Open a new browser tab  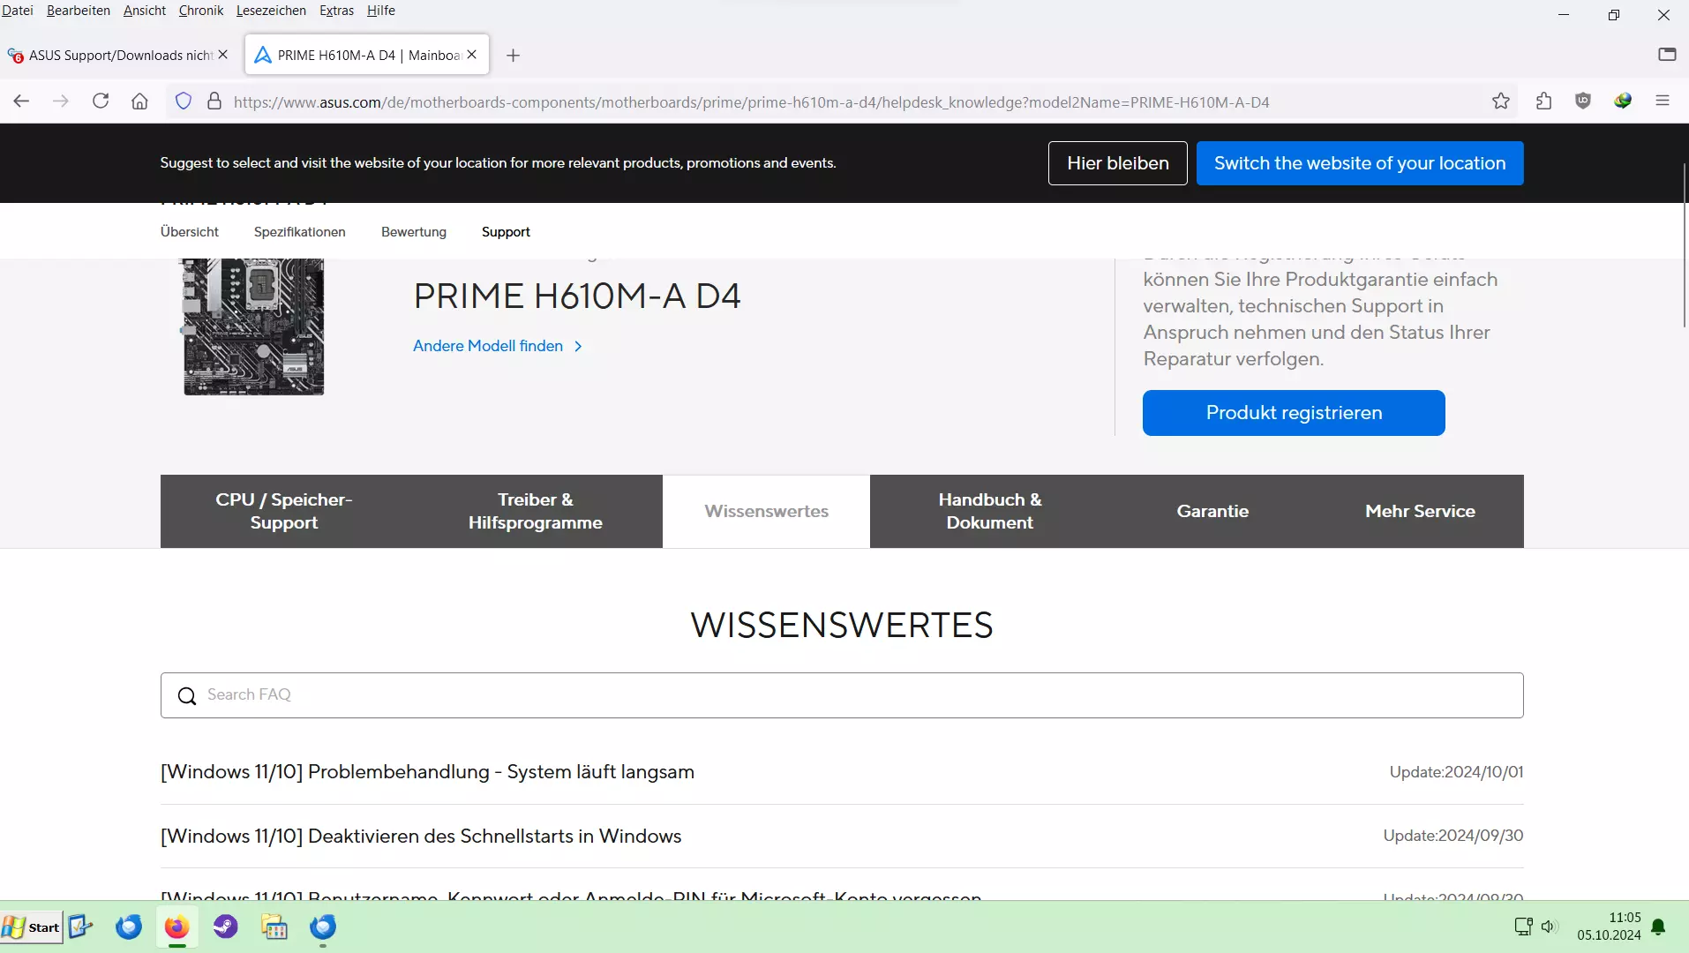coord(514,56)
